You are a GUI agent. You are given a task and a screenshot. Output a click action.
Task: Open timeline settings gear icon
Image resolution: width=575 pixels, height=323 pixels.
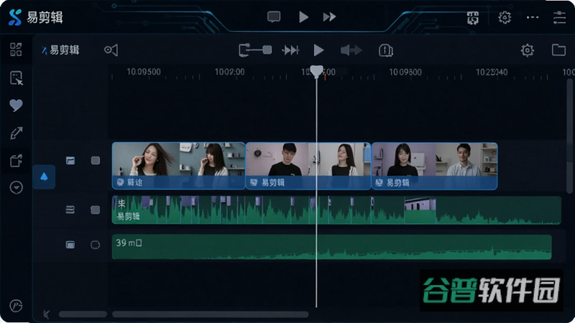[528, 50]
